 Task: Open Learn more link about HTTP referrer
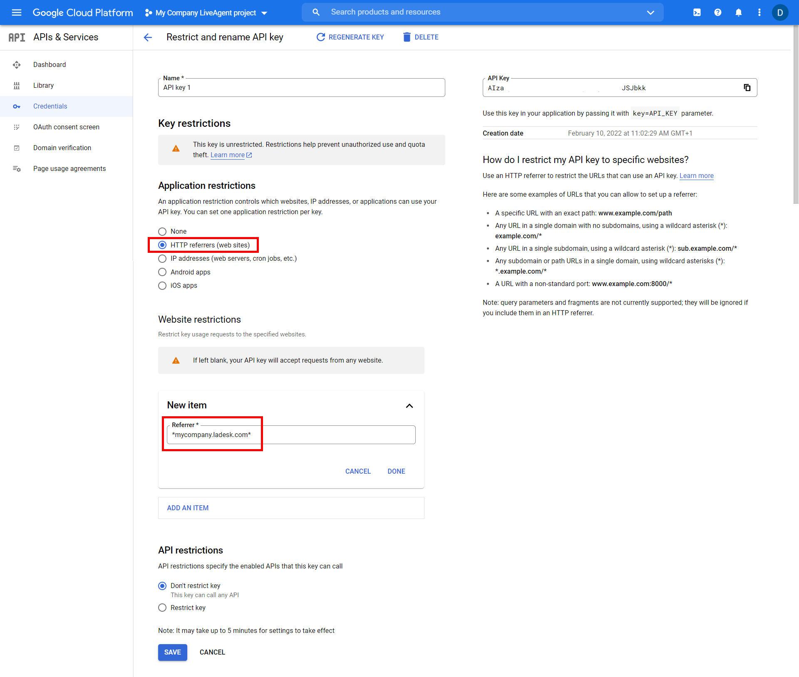coord(696,175)
